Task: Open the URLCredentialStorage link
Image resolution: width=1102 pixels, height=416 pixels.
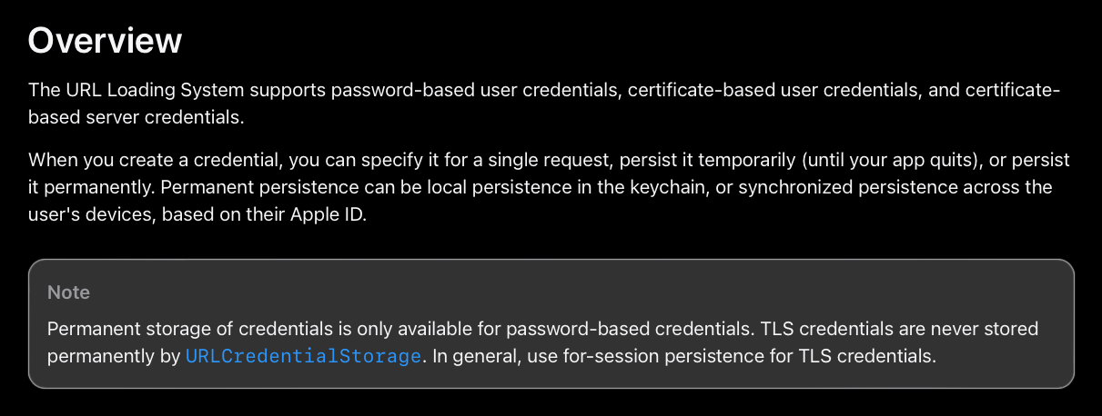Action: tap(303, 356)
